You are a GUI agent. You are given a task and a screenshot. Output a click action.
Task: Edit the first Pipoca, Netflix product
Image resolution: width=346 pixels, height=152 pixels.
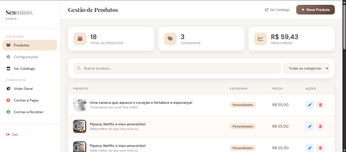pos(310,126)
